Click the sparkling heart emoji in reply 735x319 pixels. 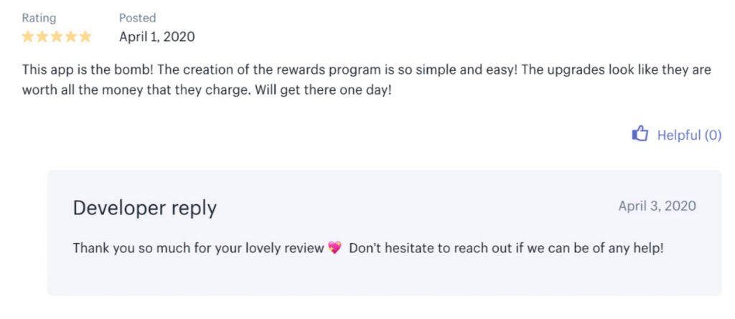[x=334, y=247]
